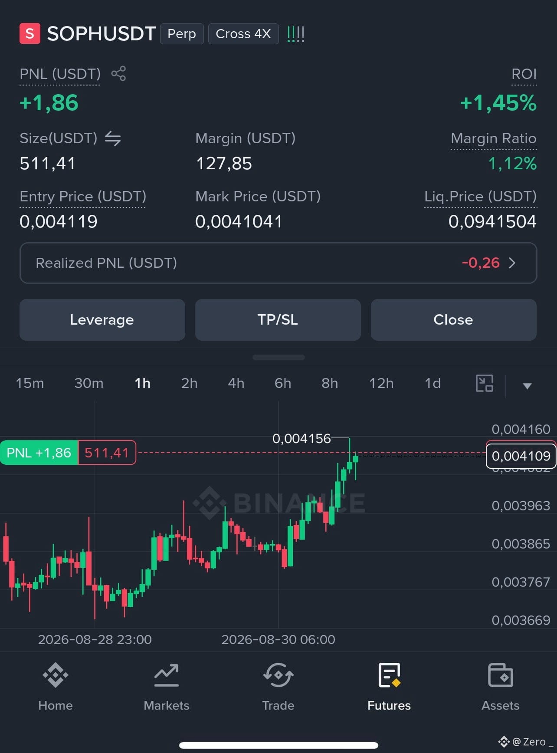Viewport: 557px width, 753px height.
Task: Share the PNL via share icon
Action: 118,73
